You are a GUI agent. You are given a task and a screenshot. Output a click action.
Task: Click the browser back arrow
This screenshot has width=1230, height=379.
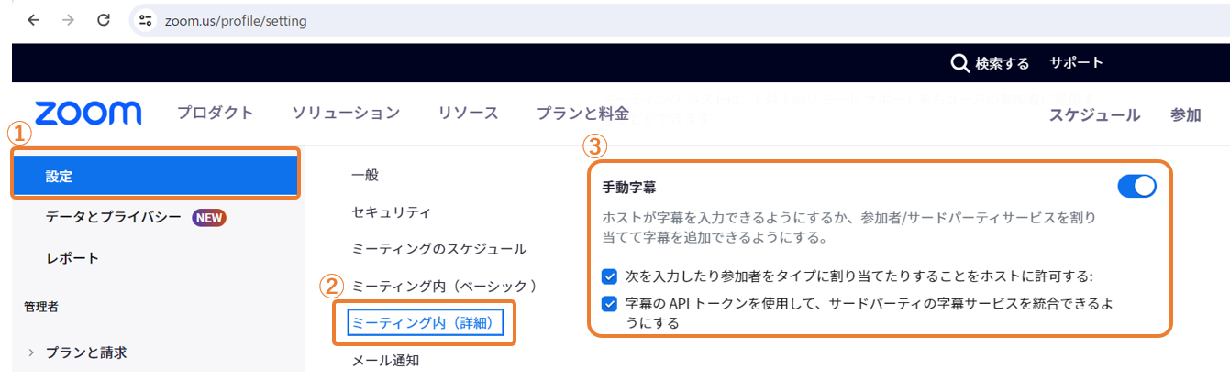coord(34,20)
